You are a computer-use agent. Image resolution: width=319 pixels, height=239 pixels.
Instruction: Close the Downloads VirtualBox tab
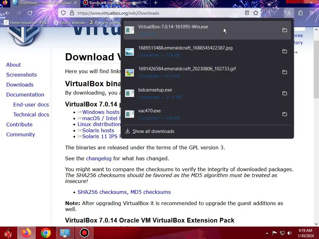[75, 3]
